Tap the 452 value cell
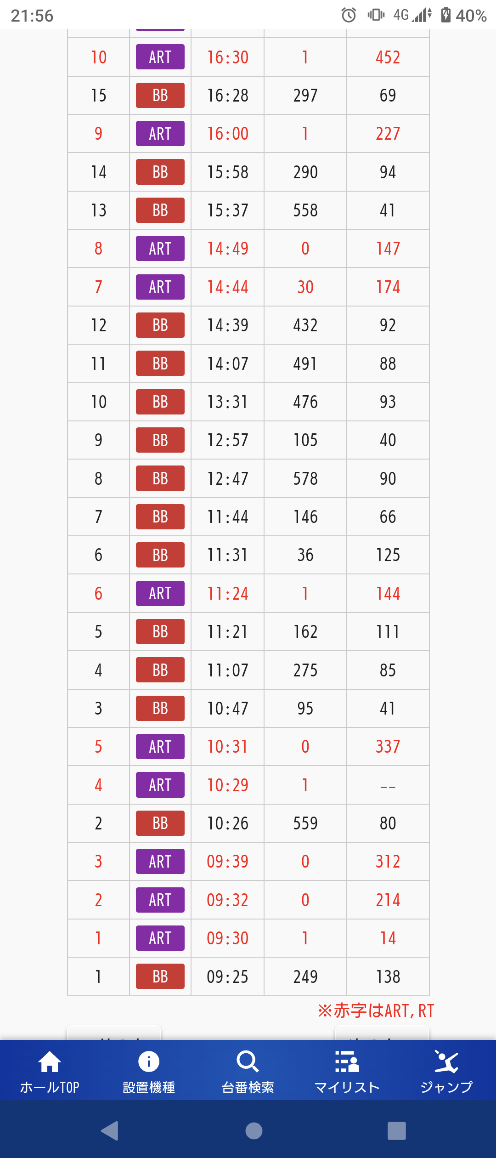The height and width of the screenshot is (1158, 496). pyautogui.click(x=388, y=57)
